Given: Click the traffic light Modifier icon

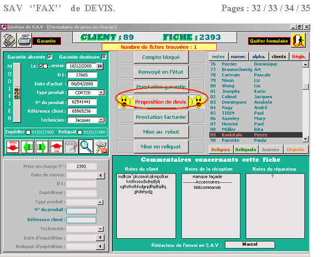Looking at the screenshot, I should pos(17,93).
